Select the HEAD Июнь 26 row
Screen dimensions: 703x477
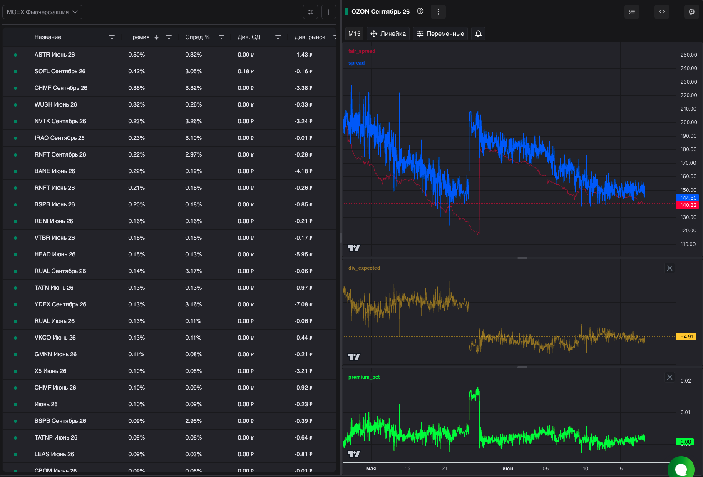169,254
